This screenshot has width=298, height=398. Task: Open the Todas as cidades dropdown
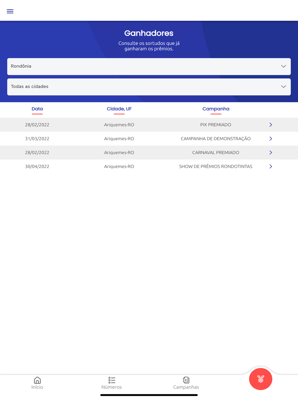tap(149, 87)
